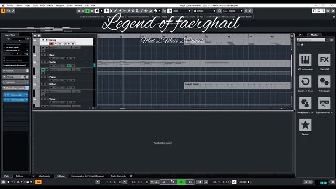Open the Temps grid type dropdown
336x189 pixels.
click(204, 10)
